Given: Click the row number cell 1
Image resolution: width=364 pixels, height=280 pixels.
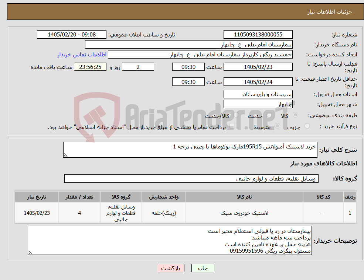Looking at the screenshot, I should (x=350, y=213).
